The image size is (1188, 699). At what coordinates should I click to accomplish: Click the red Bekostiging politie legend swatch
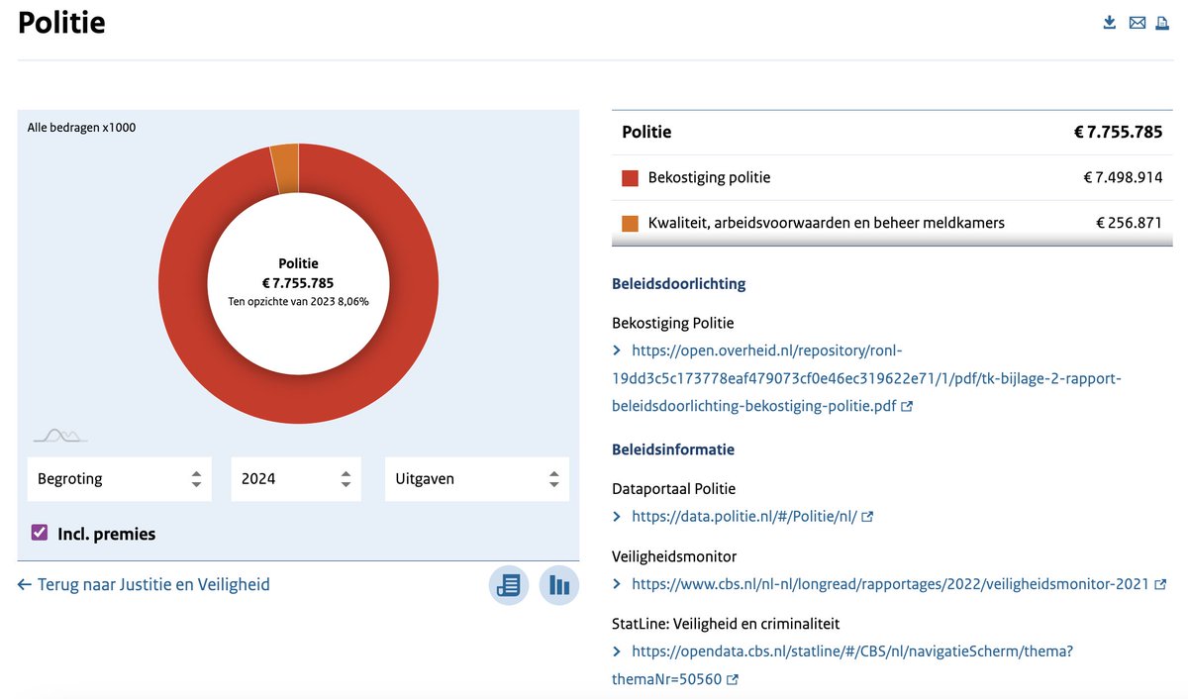[x=630, y=178]
